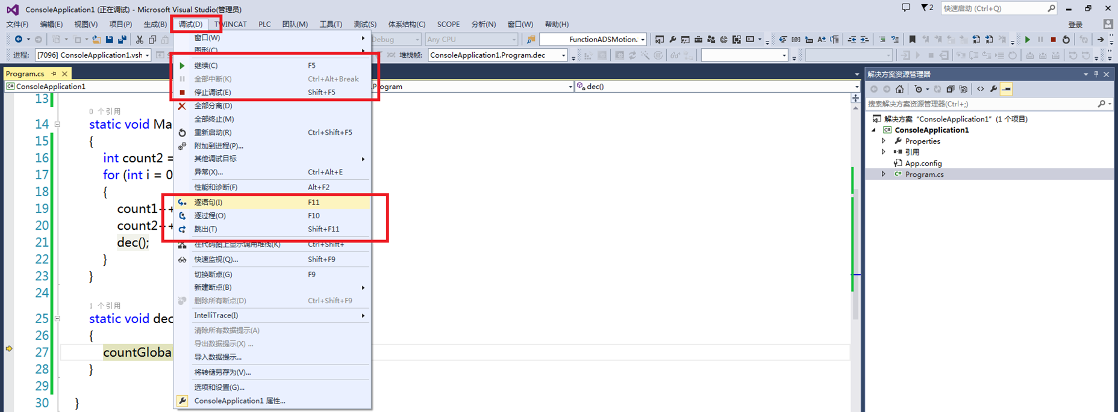Select App.config in Solution Explorer
The height and width of the screenshot is (412, 1118).
tap(923, 164)
